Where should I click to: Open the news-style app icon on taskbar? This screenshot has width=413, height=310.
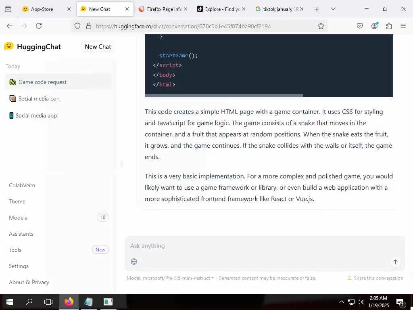tap(108, 302)
